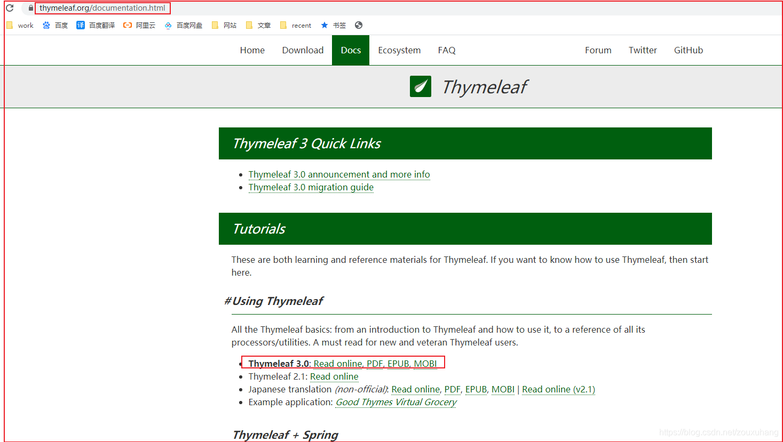Open the Twitter nav link
Image resolution: width=783 pixels, height=442 pixels.
[x=643, y=50]
